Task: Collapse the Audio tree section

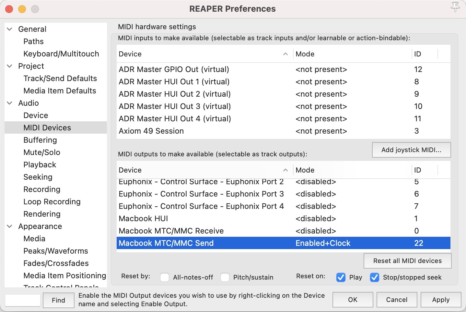Action: pos(10,103)
